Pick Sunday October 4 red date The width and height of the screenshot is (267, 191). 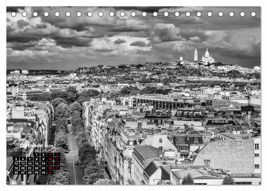[57, 154]
